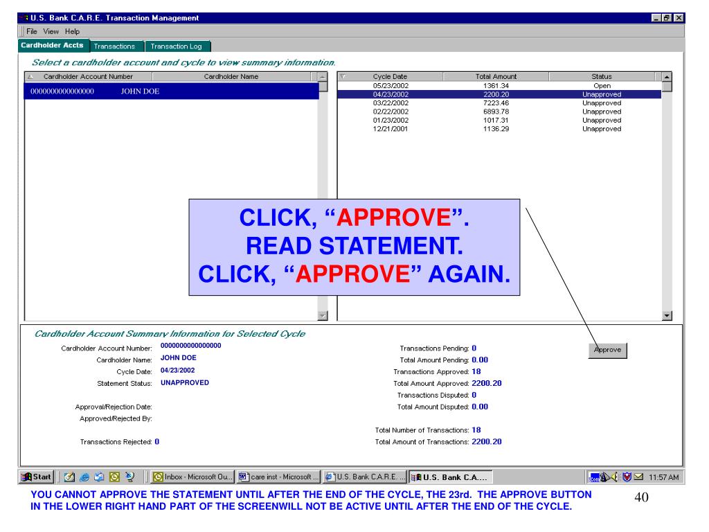This screenshot has width=709, height=532.
Task: Select the 04/23/2002 cycle row
Action: (499, 94)
